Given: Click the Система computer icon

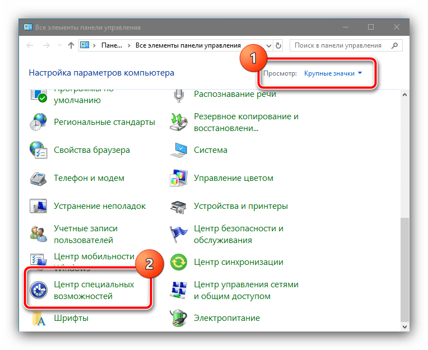Looking at the screenshot, I should pos(179,150).
